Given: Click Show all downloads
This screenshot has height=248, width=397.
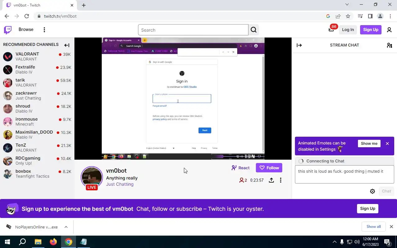Looking at the screenshot, I should 373,227.
